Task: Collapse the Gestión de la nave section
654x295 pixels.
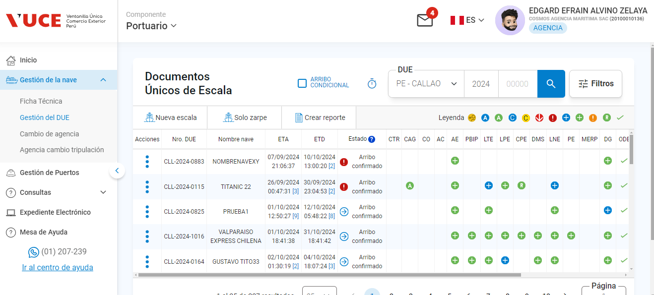Action: [103, 80]
